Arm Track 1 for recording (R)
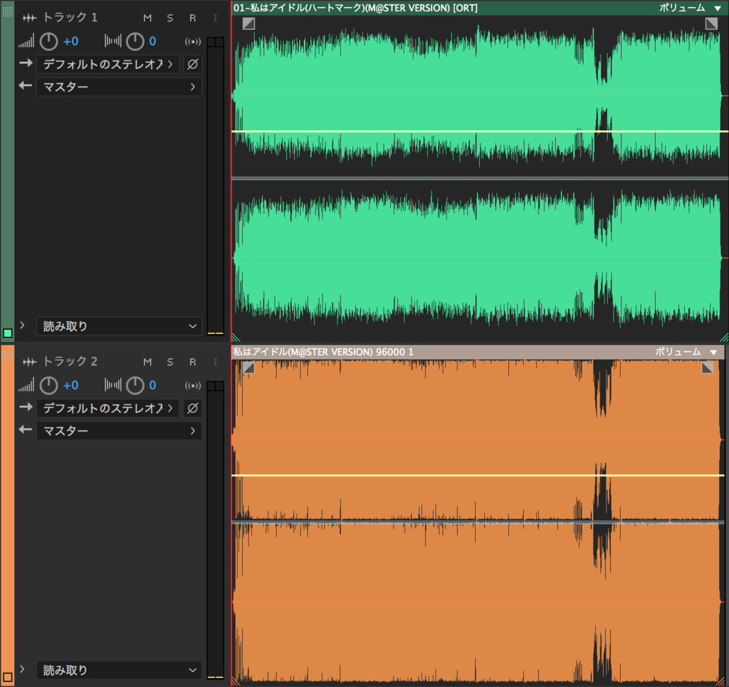Screen dimensions: 729x687 coord(192,18)
